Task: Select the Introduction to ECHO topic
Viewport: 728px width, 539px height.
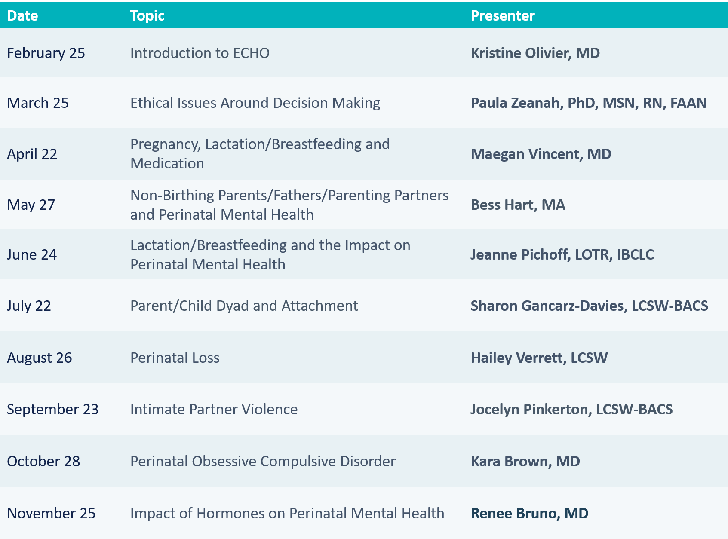Action: tap(200, 53)
